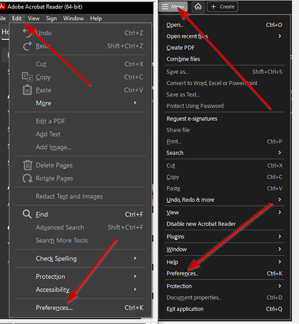The image size is (299, 324).
Task: Select Exit application entry
Action: tap(185, 309)
